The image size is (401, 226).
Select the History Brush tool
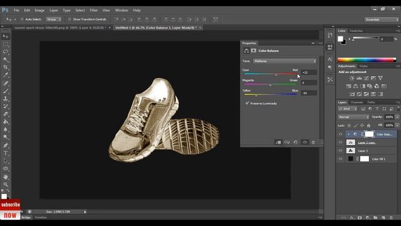[6, 106]
